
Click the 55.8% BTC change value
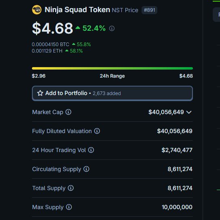point(84,44)
